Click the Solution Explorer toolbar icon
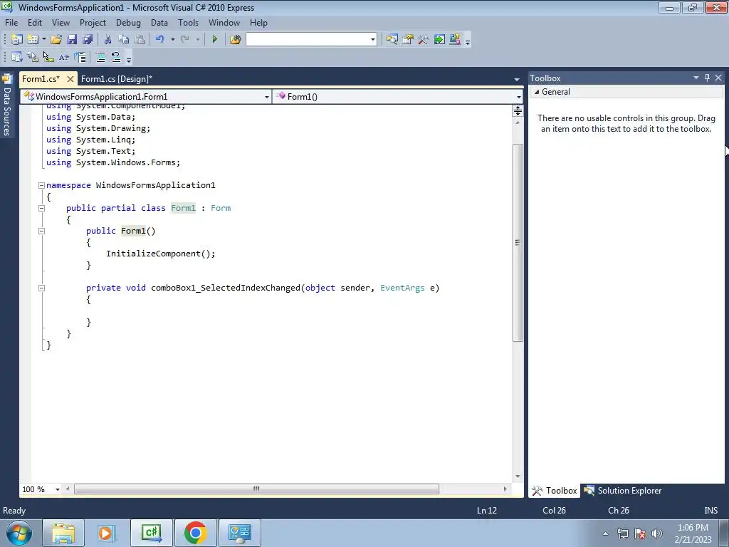This screenshot has height=547, width=729. [392, 40]
